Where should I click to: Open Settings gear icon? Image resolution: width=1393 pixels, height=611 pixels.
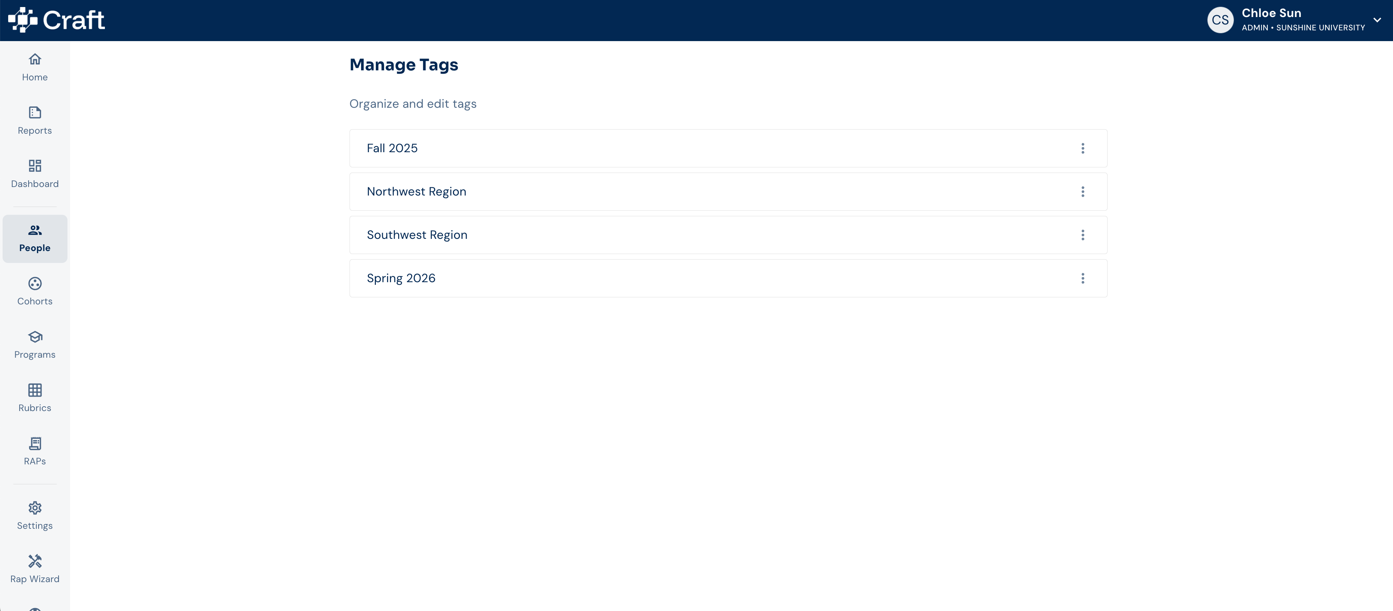coord(34,507)
